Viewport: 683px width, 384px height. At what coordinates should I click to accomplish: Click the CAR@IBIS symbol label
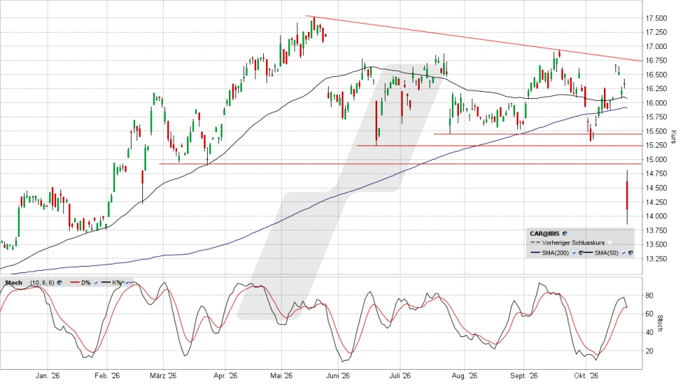(544, 234)
